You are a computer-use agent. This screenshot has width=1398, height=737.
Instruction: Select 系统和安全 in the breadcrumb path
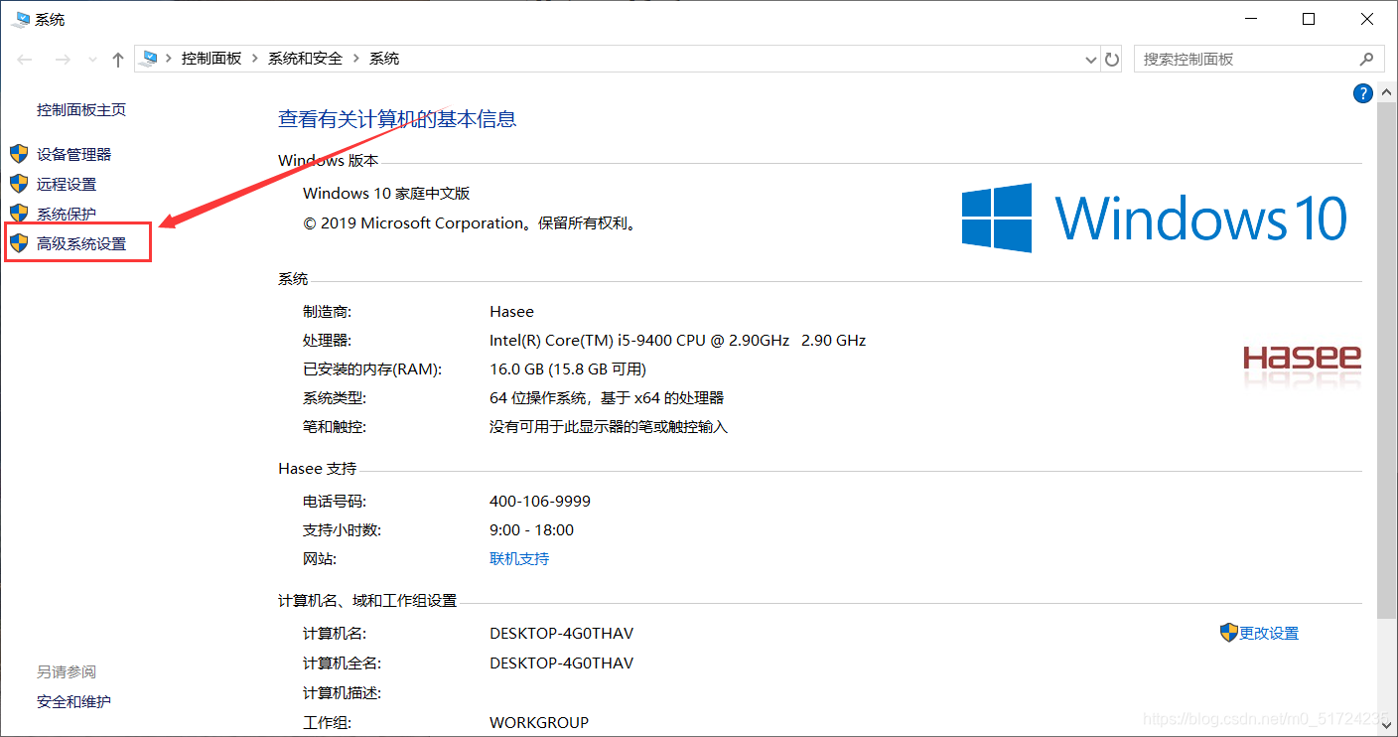click(305, 59)
